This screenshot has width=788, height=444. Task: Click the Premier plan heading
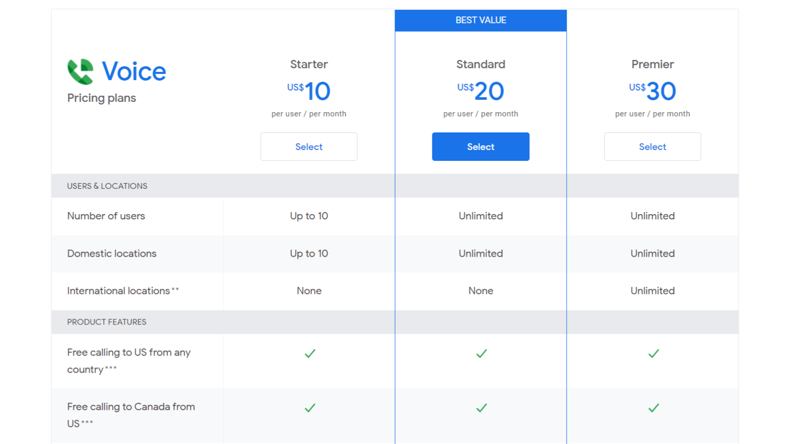pyautogui.click(x=652, y=64)
